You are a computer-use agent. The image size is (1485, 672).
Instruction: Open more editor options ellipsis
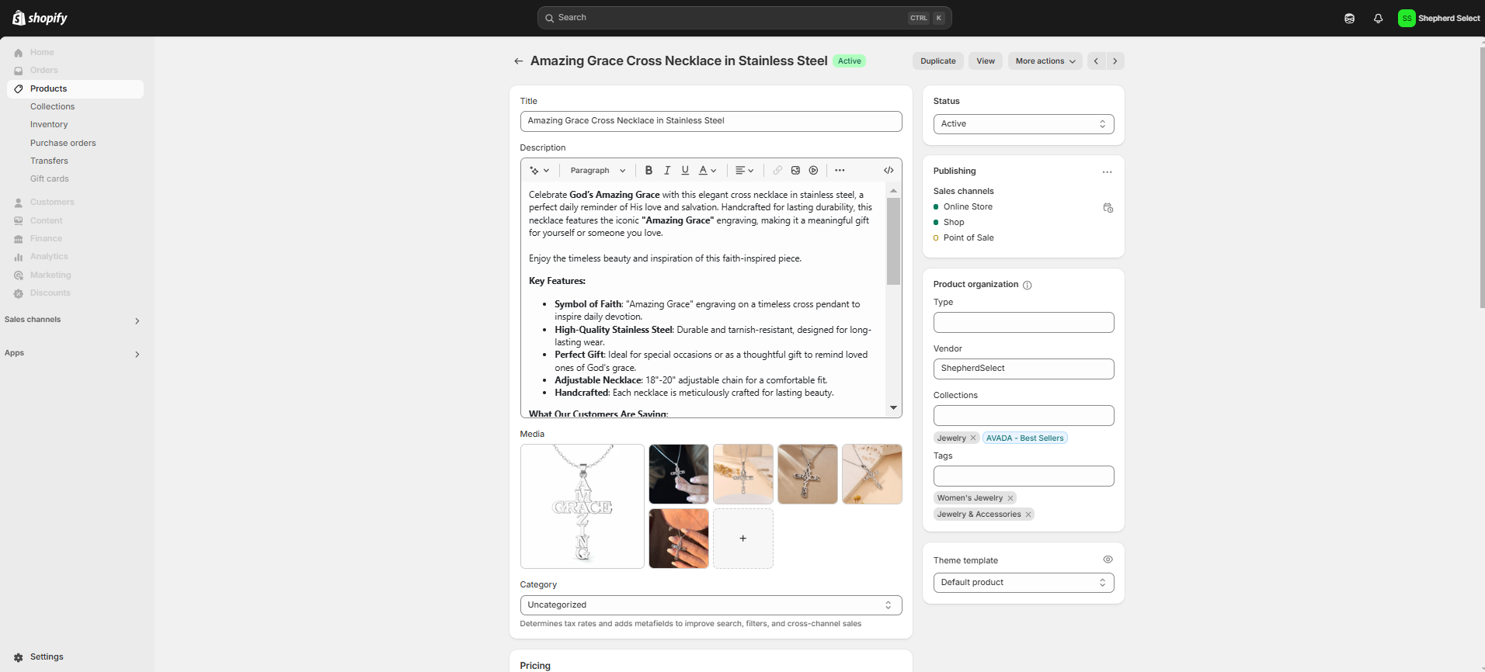pyautogui.click(x=840, y=171)
